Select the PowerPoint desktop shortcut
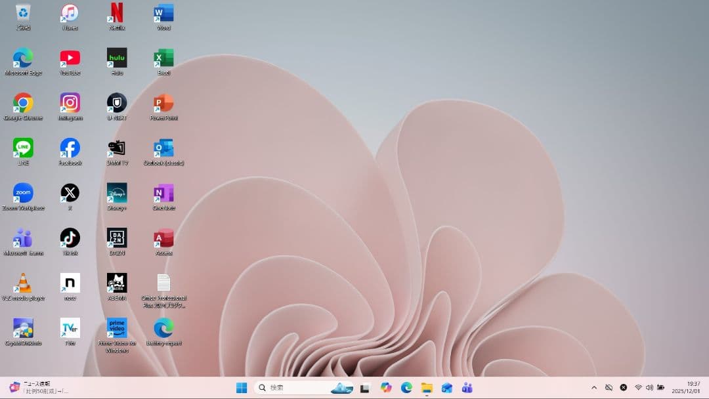Viewport: 709px width, 399px height. [163, 103]
